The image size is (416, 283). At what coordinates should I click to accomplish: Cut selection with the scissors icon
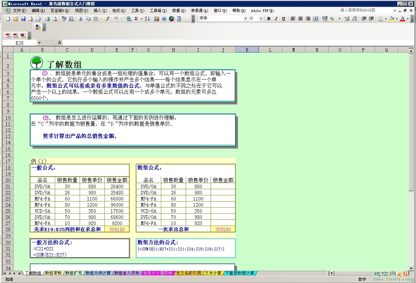coord(81,19)
